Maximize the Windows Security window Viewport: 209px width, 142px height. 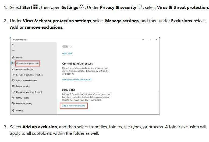pyautogui.click(x=150, y=39)
